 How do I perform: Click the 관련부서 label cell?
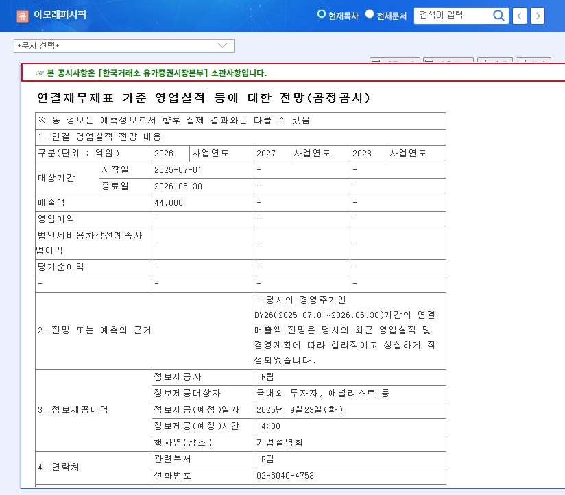[x=203, y=459]
